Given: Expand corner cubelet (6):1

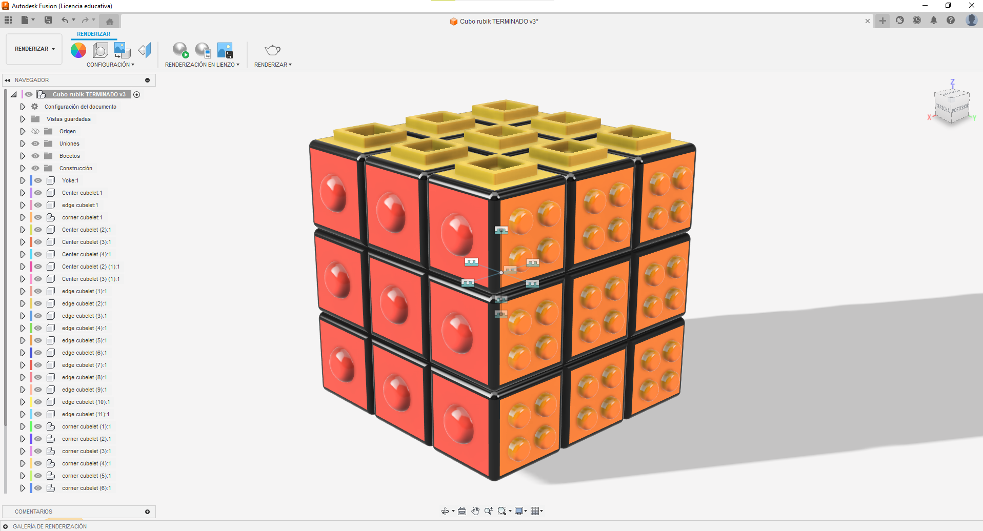Looking at the screenshot, I should point(23,488).
